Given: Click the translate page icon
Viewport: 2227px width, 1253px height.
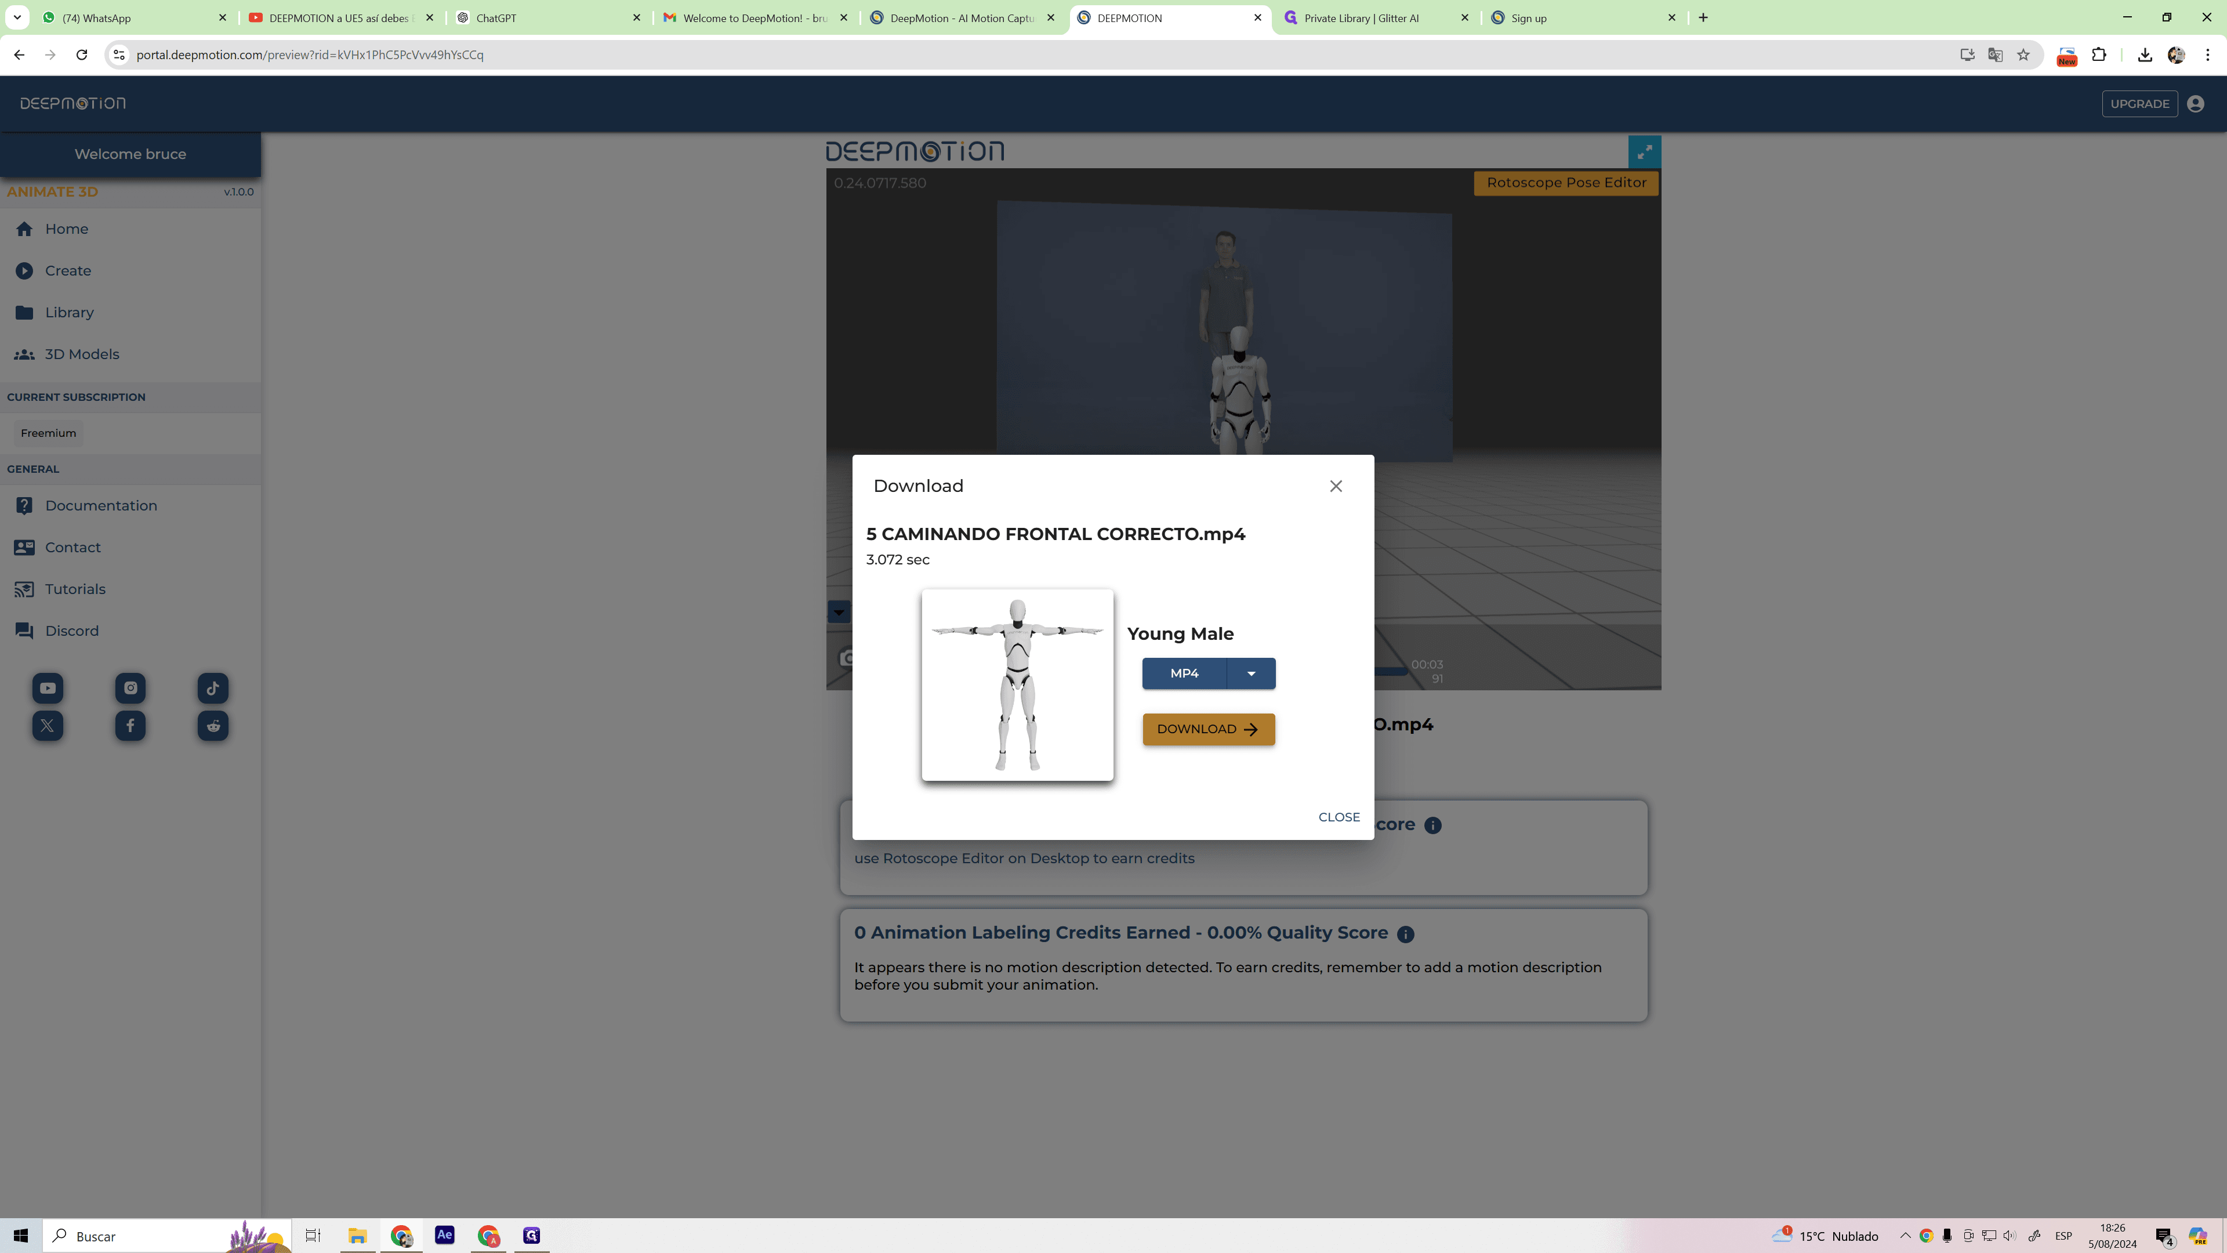Looking at the screenshot, I should tap(1995, 55).
